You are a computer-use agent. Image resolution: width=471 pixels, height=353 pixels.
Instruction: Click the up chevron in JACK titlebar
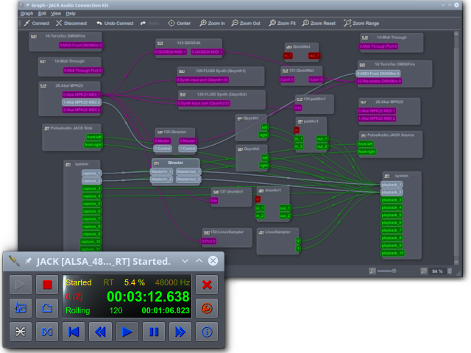point(199,261)
